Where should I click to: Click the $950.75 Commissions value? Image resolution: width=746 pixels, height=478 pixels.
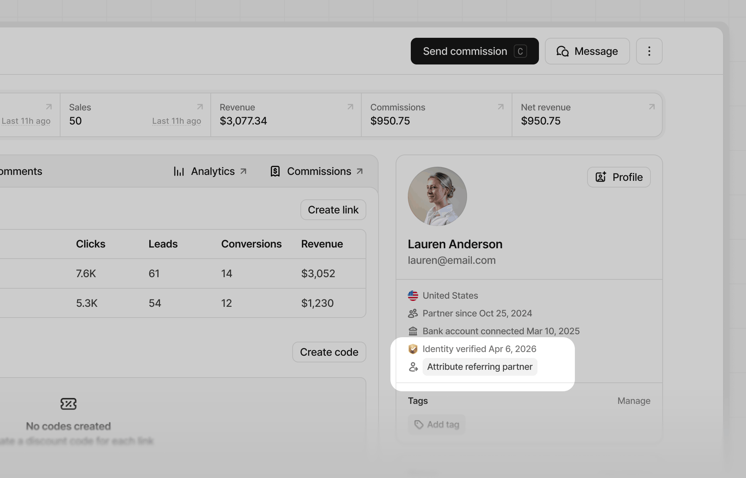(390, 121)
